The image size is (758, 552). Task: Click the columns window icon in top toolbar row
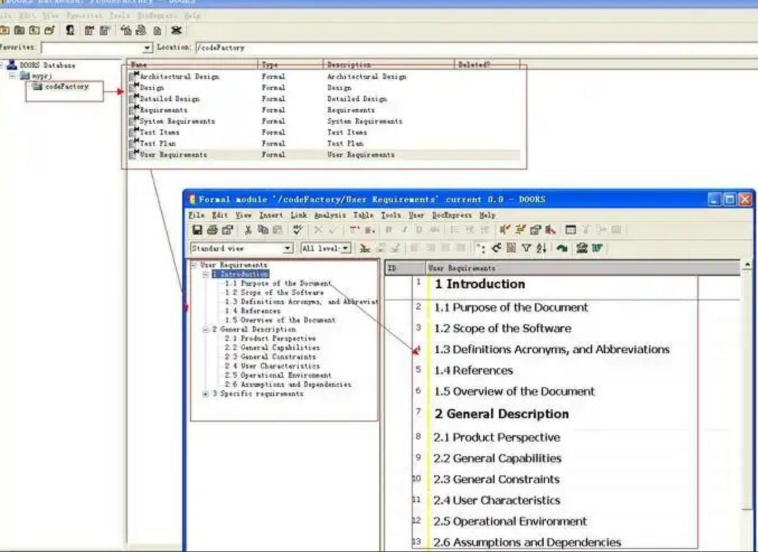pyautogui.click(x=571, y=230)
